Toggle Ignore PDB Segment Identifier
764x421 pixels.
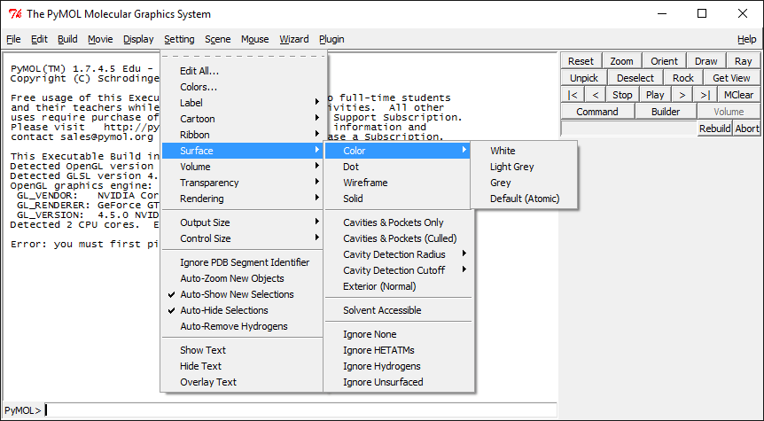tap(242, 262)
